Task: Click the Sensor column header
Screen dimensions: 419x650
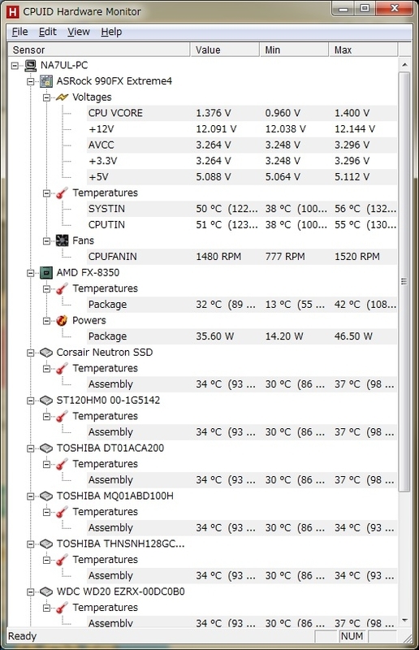Action: tap(99, 50)
